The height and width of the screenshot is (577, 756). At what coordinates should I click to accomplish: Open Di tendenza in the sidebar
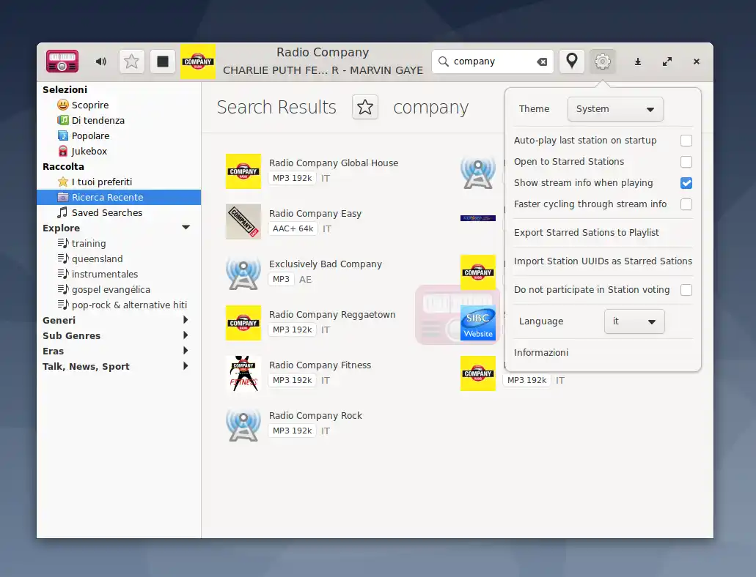click(91, 120)
